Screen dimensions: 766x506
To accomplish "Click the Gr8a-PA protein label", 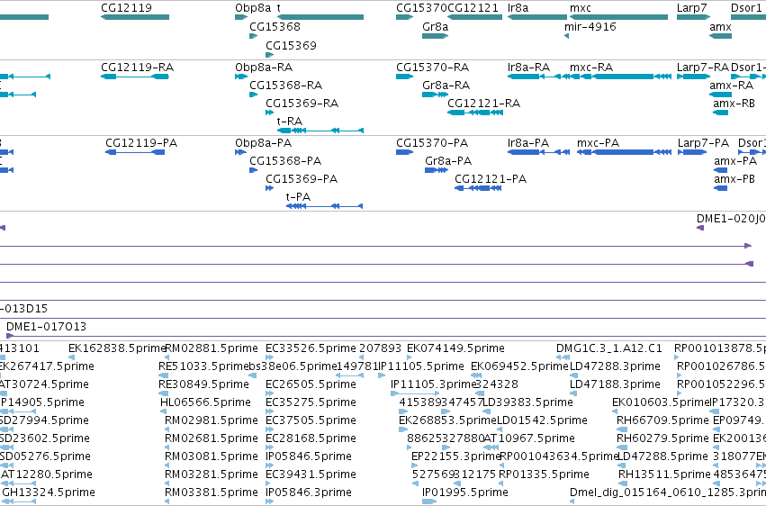I will pyautogui.click(x=448, y=160).
